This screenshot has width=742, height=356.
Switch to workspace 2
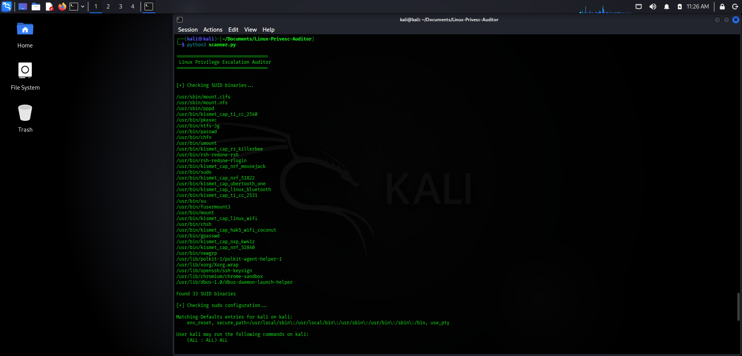coord(108,7)
